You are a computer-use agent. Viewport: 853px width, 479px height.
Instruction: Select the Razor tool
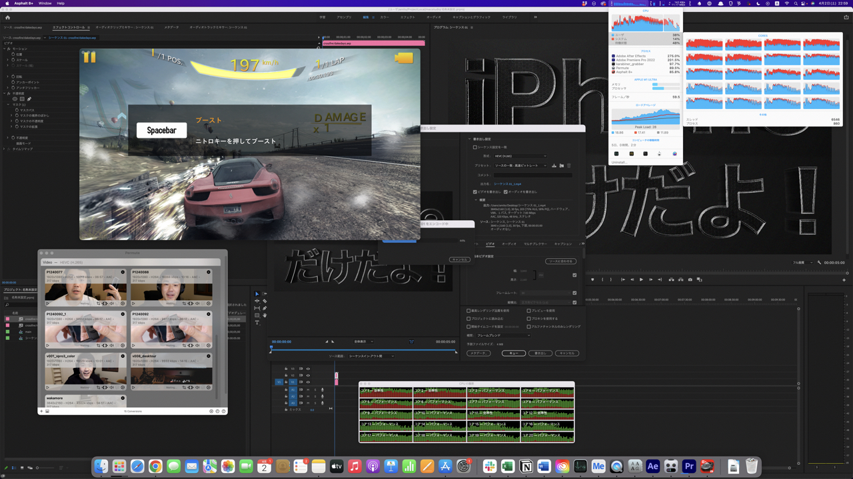[265, 301]
